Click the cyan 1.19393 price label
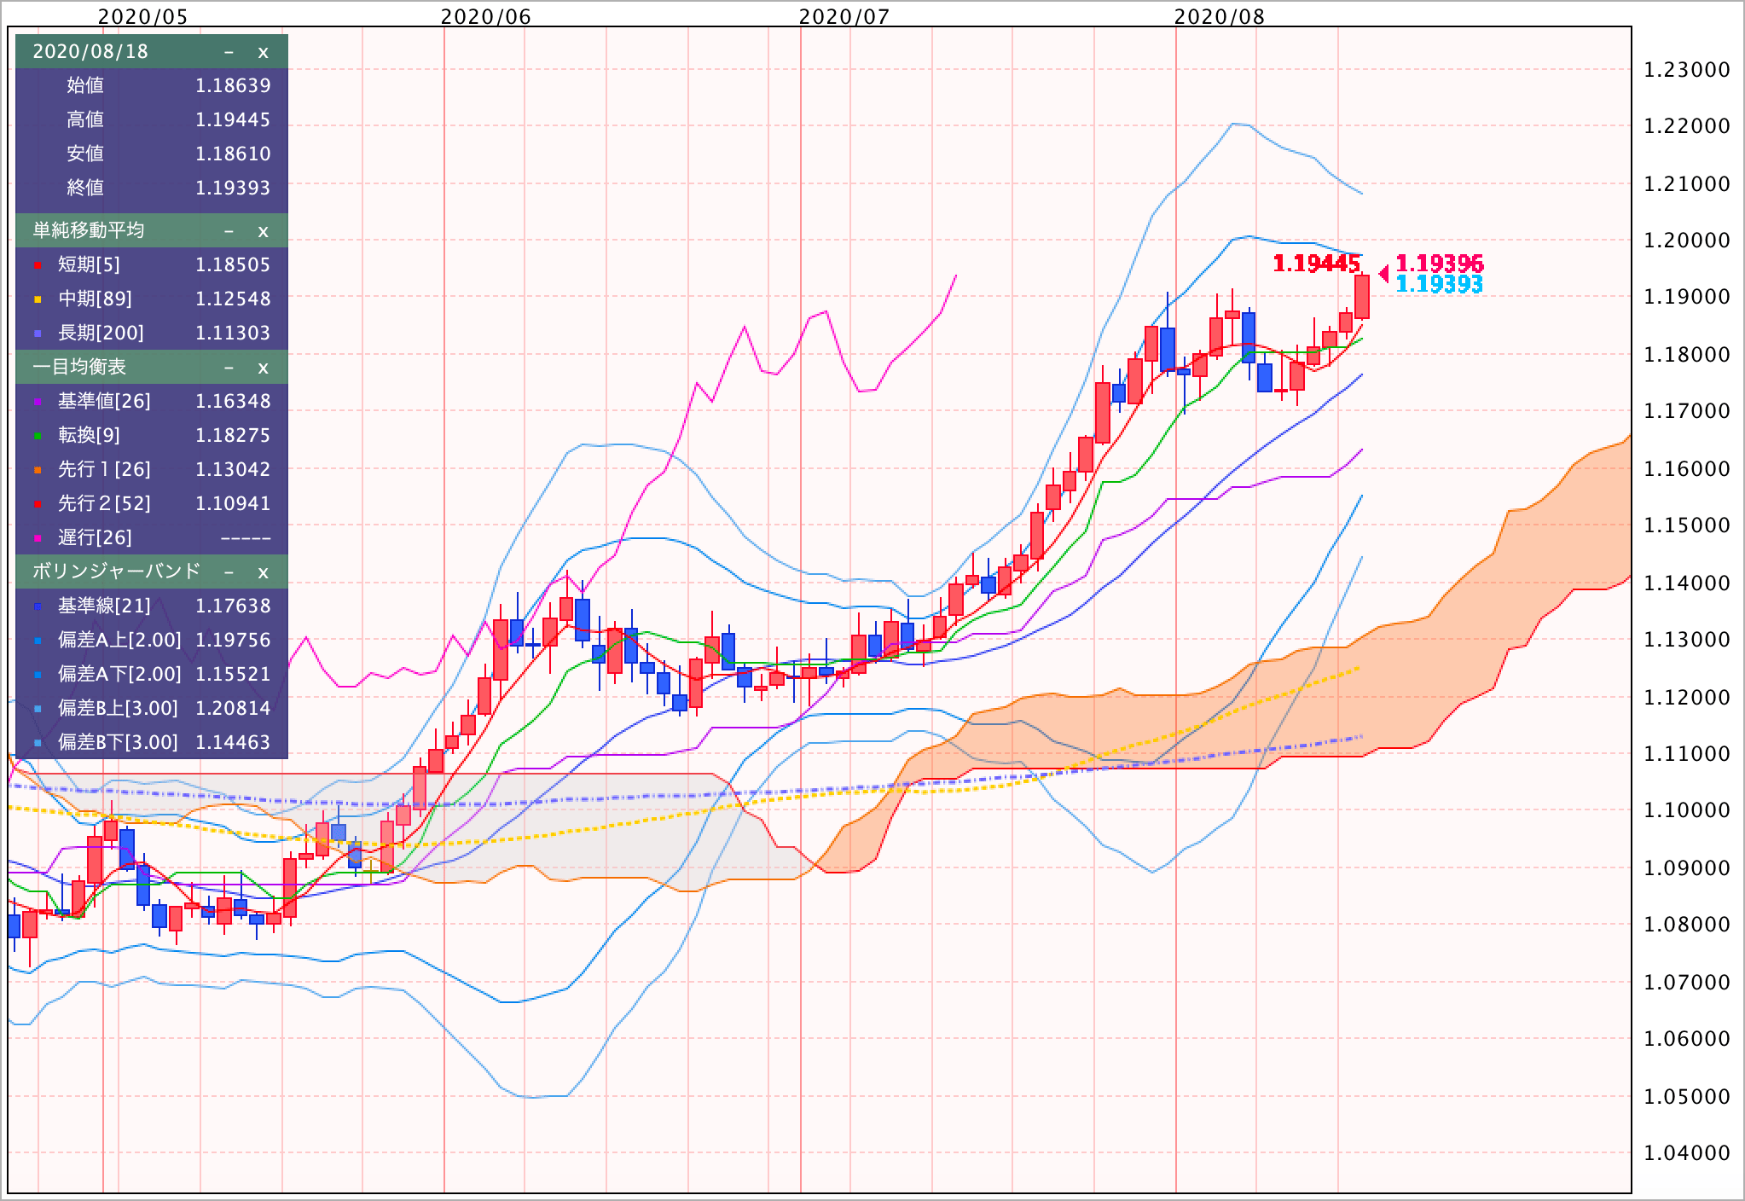Image resolution: width=1745 pixels, height=1201 pixels. [1439, 285]
